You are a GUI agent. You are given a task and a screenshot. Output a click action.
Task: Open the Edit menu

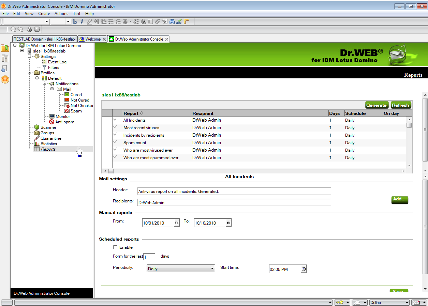17,14
